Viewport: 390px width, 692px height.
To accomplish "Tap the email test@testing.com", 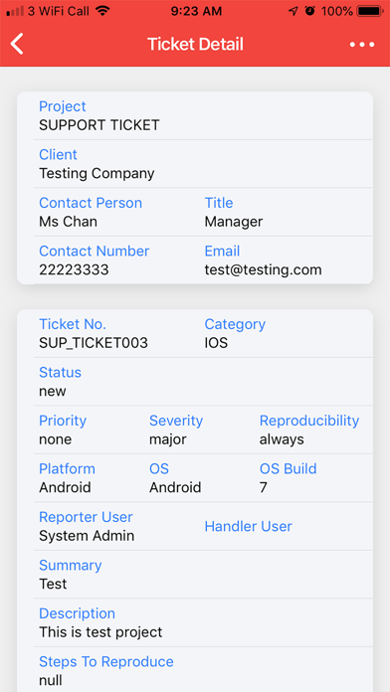I will (263, 269).
